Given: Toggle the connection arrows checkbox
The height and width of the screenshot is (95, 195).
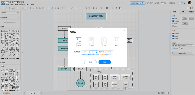Looking at the screenshot, I should (173, 33).
